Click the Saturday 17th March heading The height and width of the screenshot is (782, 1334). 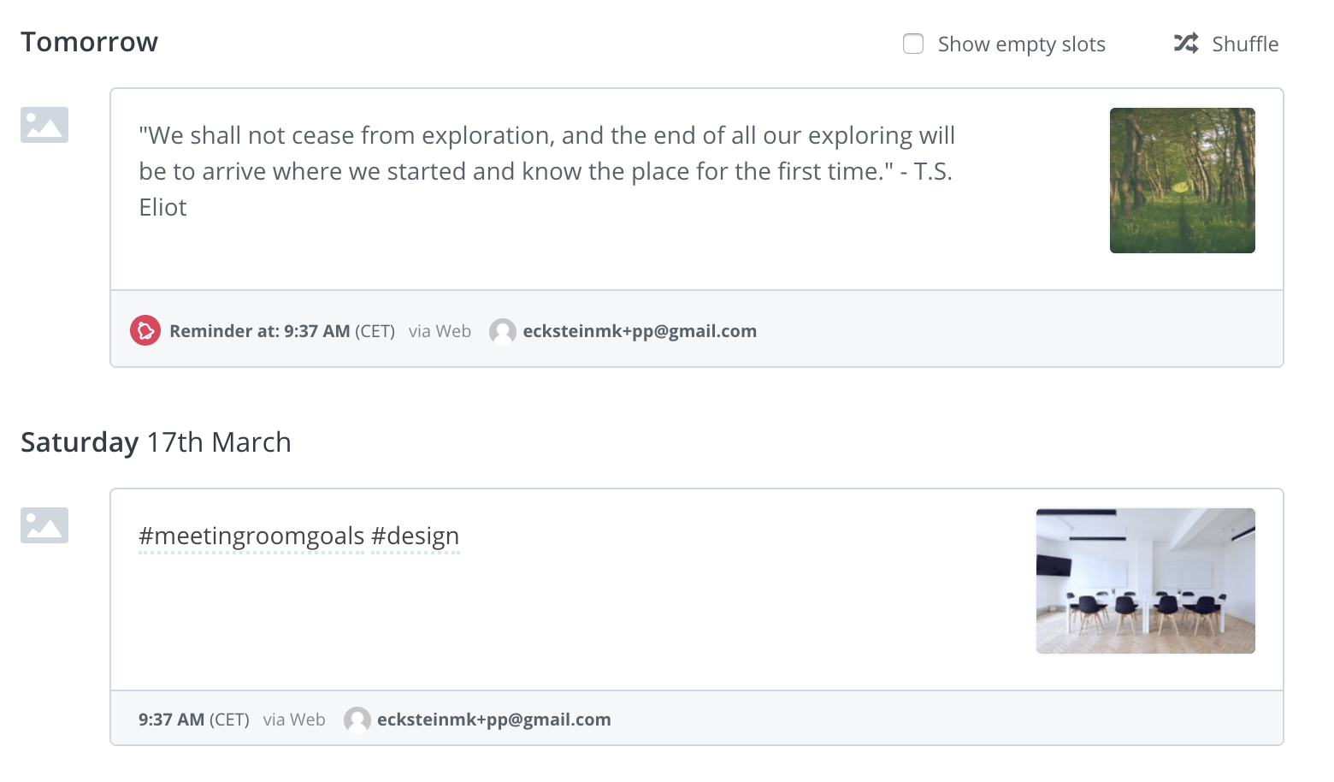tap(156, 442)
